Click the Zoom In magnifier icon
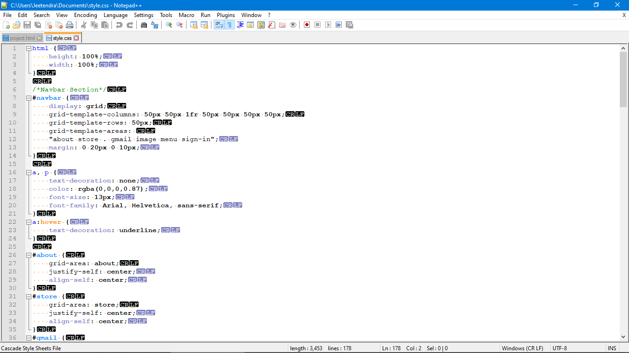 169,25
